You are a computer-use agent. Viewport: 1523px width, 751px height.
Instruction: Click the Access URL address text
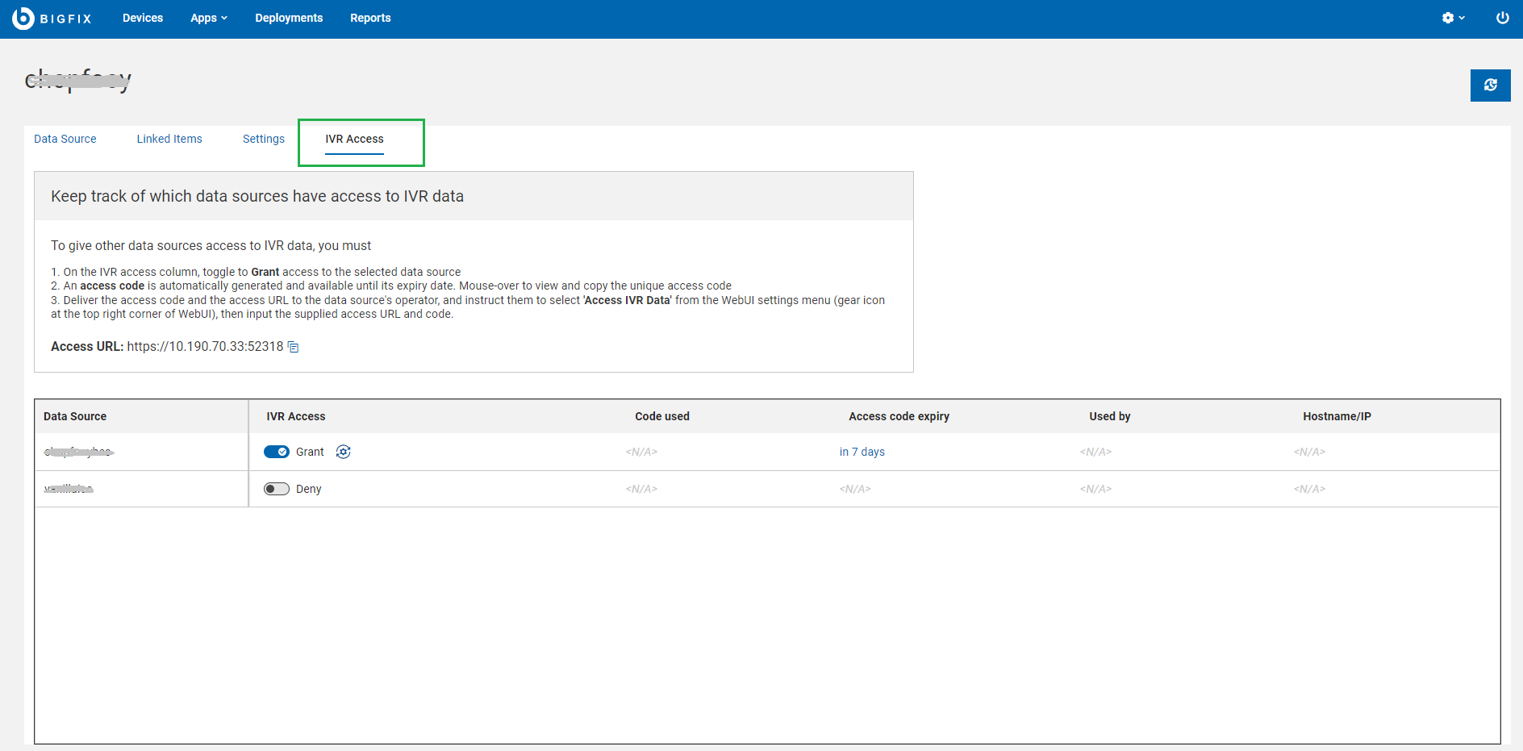tap(205, 346)
